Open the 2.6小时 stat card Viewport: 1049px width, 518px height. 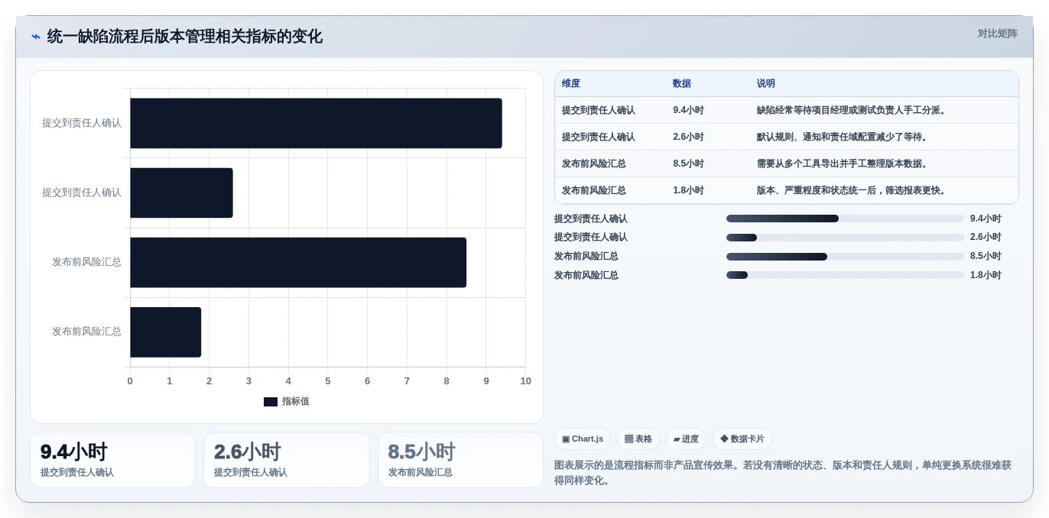pyautogui.click(x=287, y=460)
